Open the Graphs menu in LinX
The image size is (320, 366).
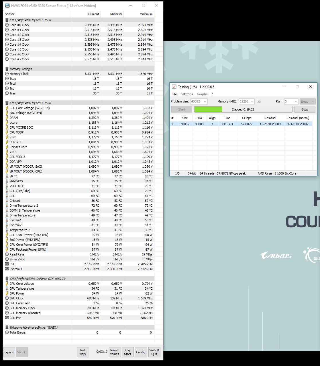click(x=202, y=94)
